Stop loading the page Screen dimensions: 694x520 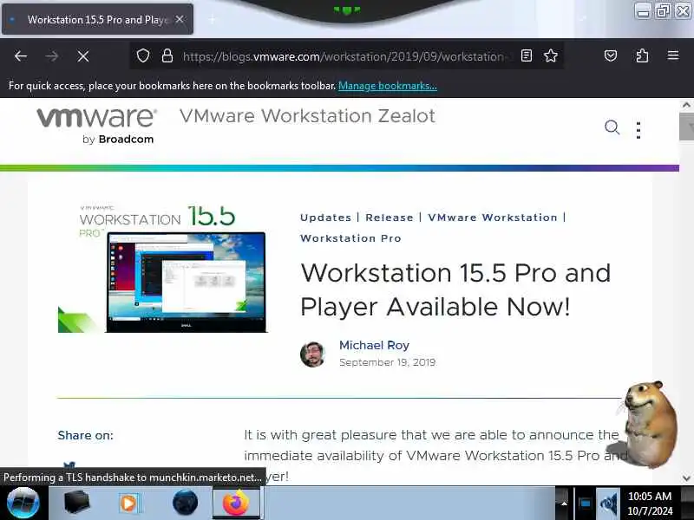point(82,56)
